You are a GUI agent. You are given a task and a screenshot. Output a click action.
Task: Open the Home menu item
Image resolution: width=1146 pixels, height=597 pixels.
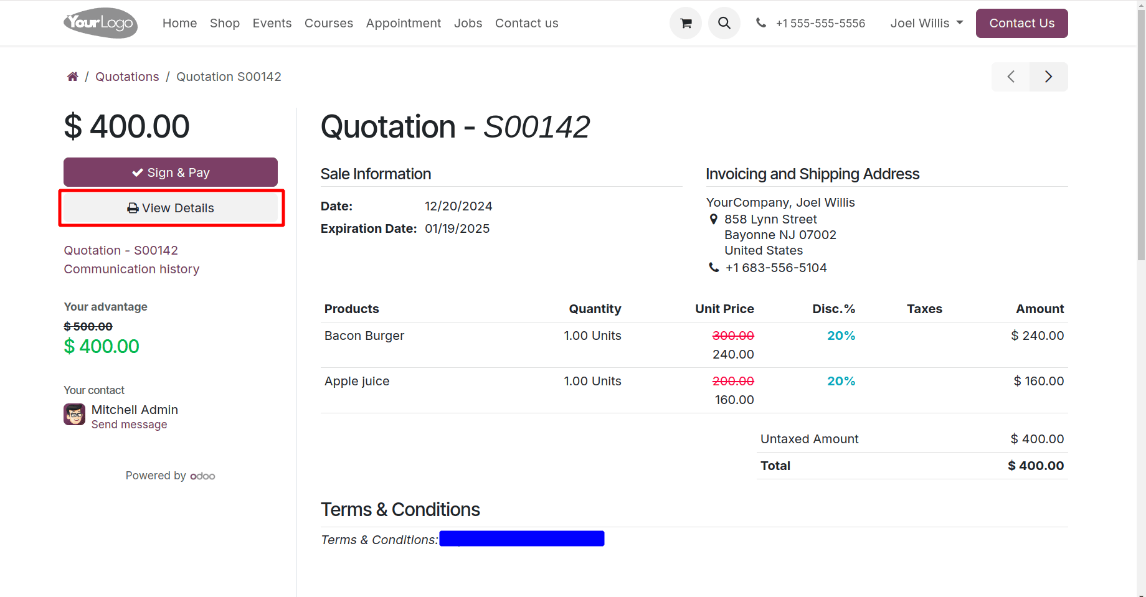180,23
